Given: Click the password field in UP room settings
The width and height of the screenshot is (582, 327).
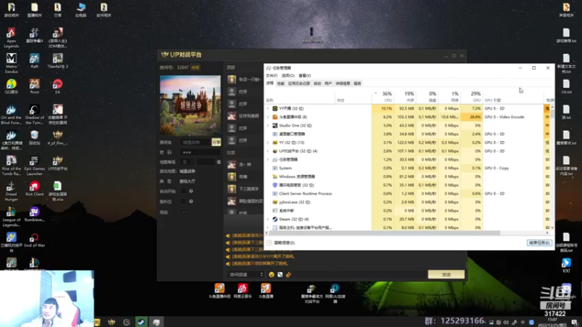Looking at the screenshot, I should point(199,153).
